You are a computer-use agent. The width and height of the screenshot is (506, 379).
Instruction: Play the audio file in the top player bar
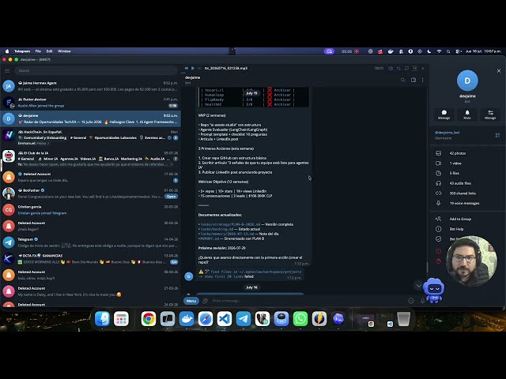coord(193,69)
